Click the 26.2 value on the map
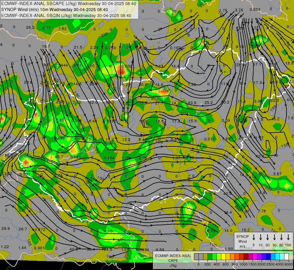 tap(30, 28)
